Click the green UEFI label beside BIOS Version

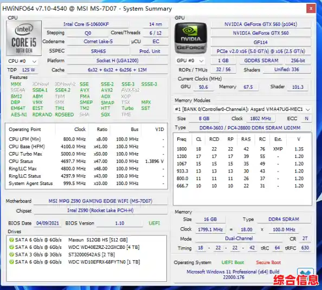pos(154,223)
